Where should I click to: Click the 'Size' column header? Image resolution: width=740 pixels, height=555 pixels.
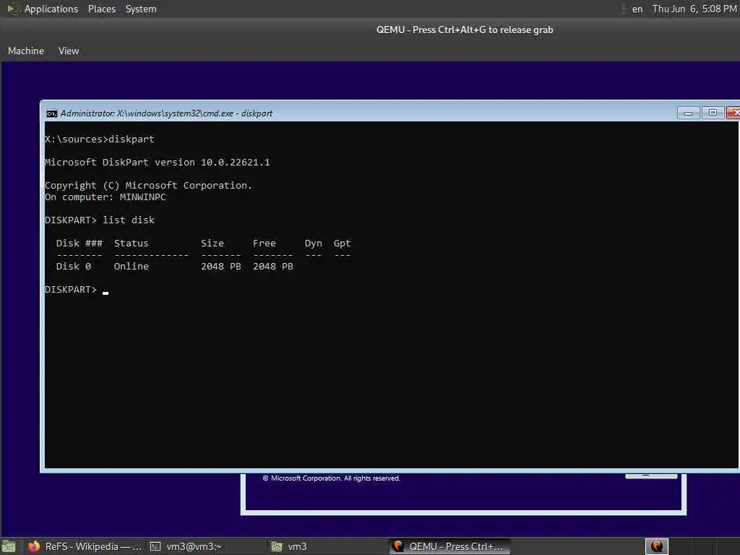click(x=212, y=244)
